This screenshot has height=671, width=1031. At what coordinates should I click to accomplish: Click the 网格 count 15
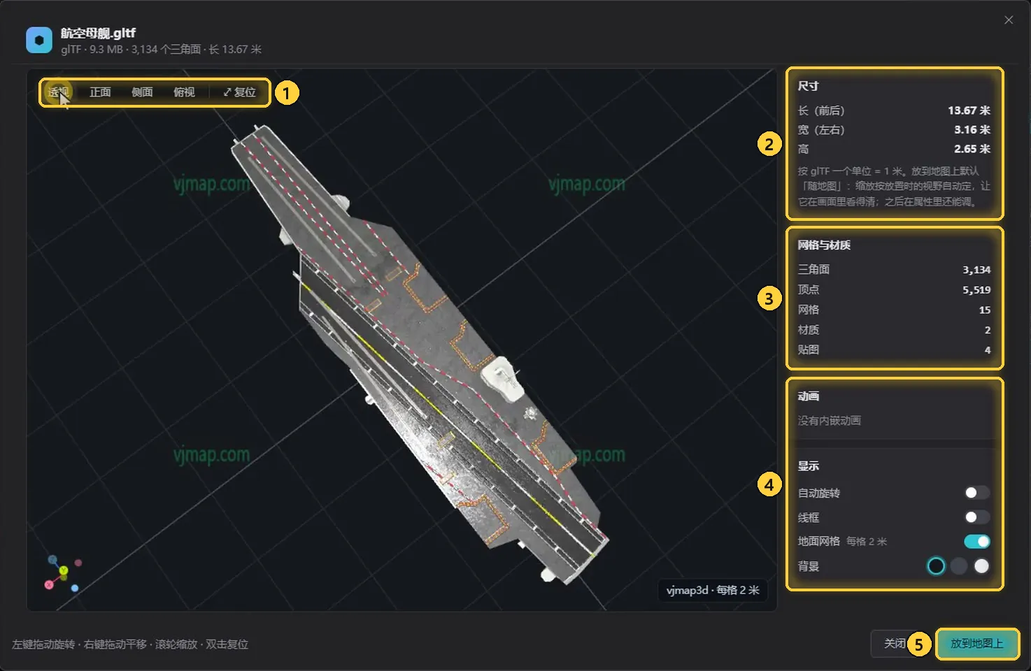[x=985, y=310]
